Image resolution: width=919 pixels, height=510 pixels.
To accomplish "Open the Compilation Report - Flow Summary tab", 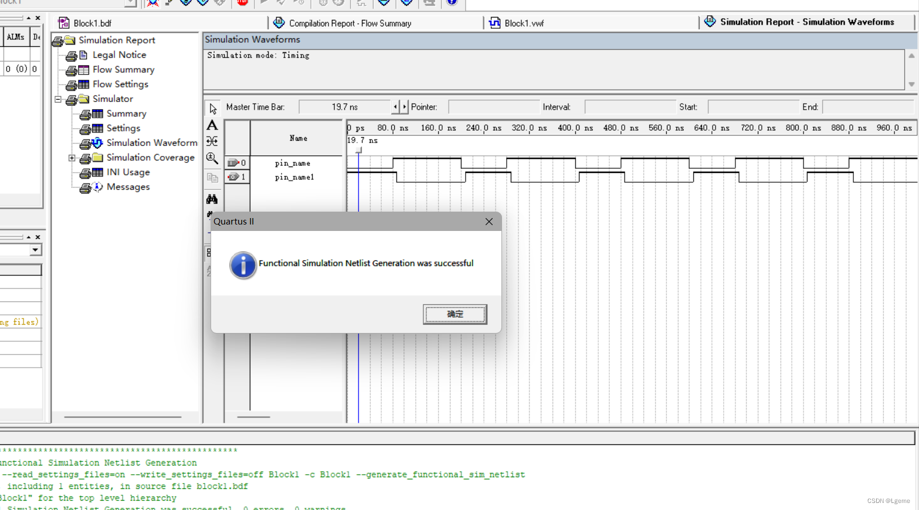I will (x=348, y=22).
